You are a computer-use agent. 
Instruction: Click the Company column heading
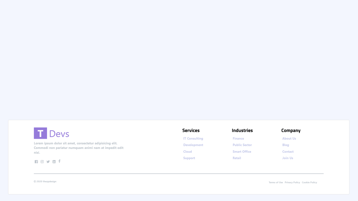(291, 130)
